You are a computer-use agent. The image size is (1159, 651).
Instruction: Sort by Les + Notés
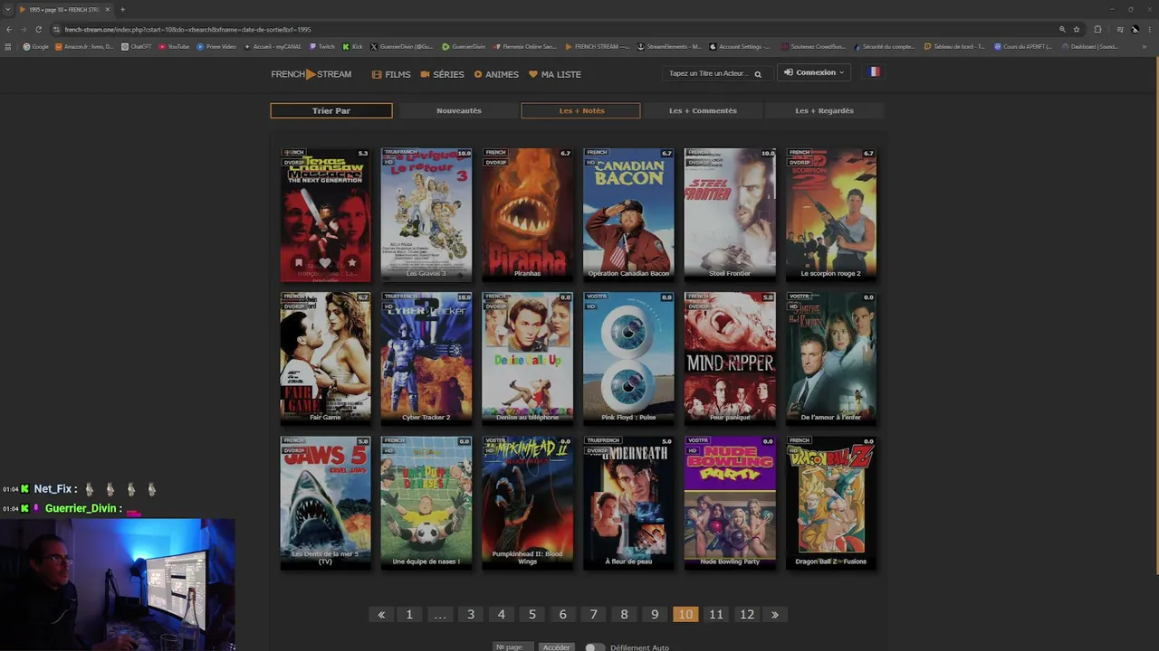pos(581,110)
